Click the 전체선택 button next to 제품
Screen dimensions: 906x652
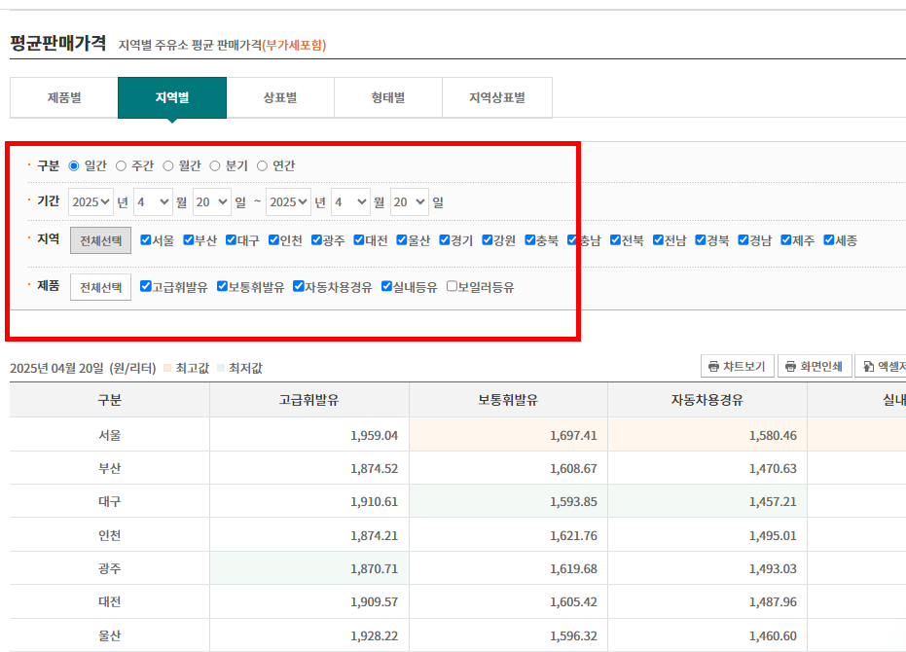click(99, 286)
